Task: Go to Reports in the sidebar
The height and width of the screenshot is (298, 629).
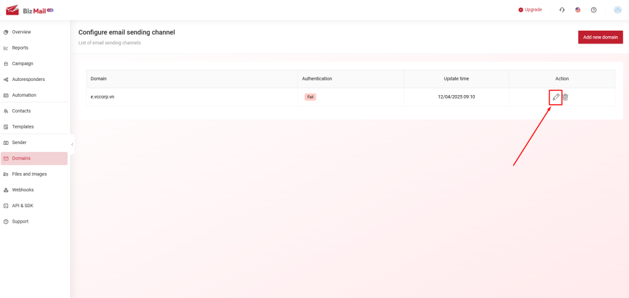Action: [20, 48]
